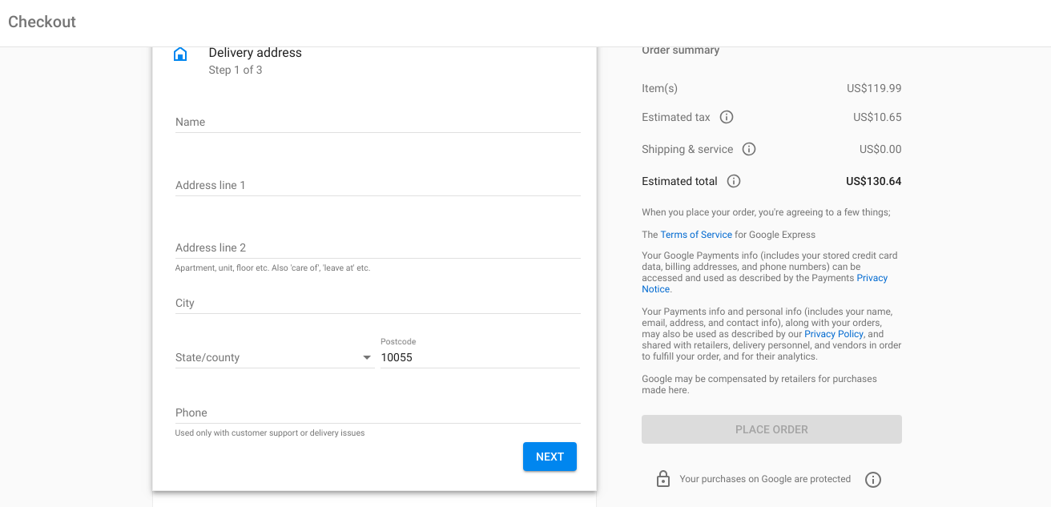Click the blue delivery address home icon
1051x507 pixels.
coord(180,54)
